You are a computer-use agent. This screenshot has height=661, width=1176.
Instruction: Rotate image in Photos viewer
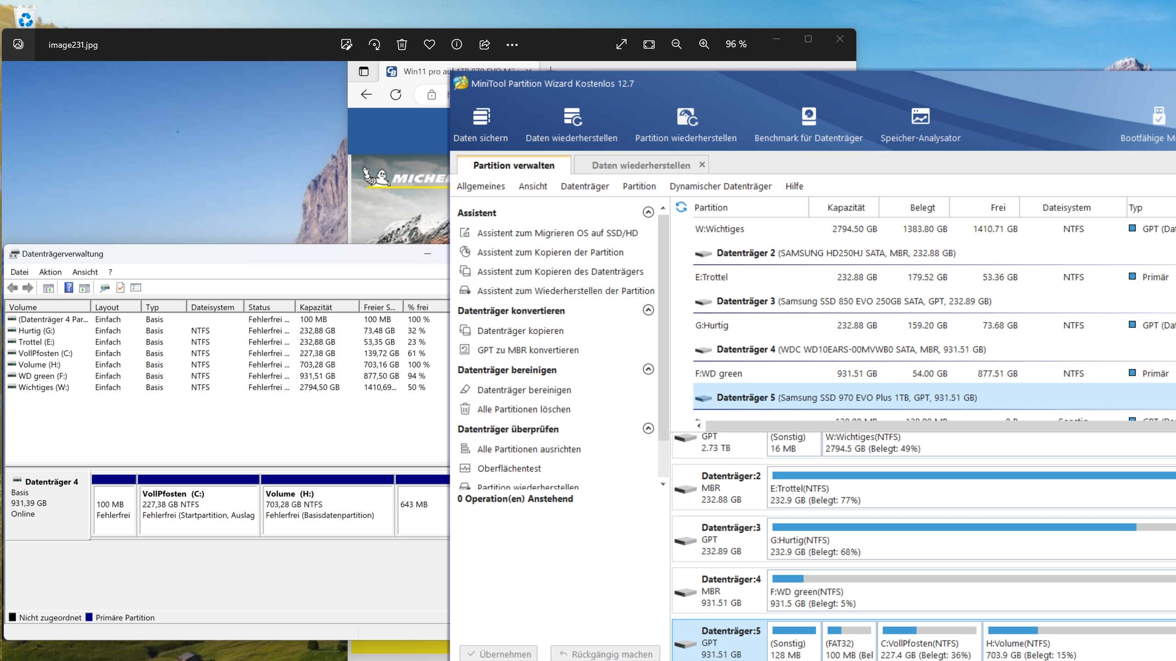tap(374, 44)
